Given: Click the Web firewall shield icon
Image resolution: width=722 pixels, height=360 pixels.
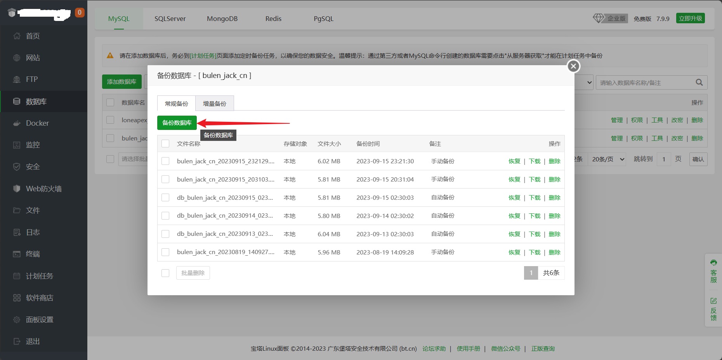Looking at the screenshot, I should (17, 189).
